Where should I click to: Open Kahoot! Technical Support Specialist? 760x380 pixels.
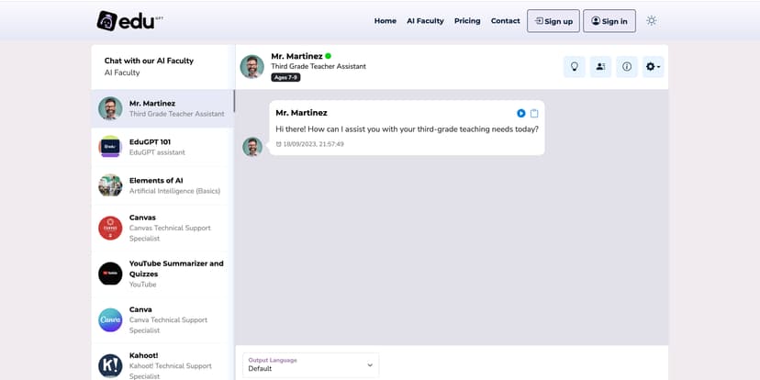tap(162, 363)
